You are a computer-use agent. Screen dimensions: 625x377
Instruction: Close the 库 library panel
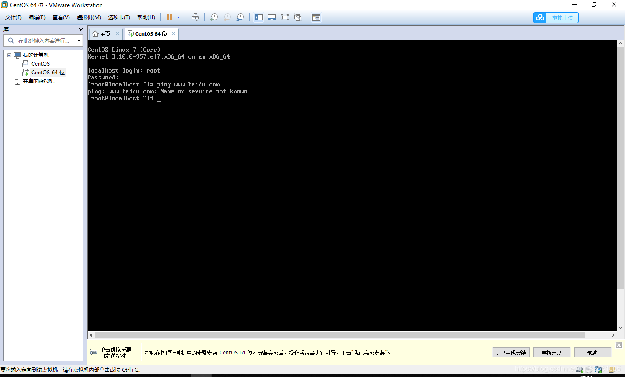click(81, 30)
